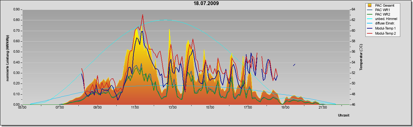This screenshot has width=413, height=127.
Task: Click the 21:00 time axis label
Action: click(323, 108)
